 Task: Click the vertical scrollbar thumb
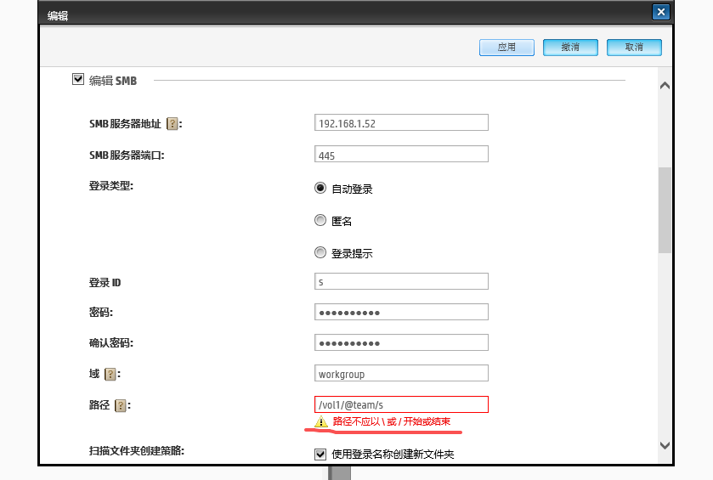pyautogui.click(x=665, y=210)
